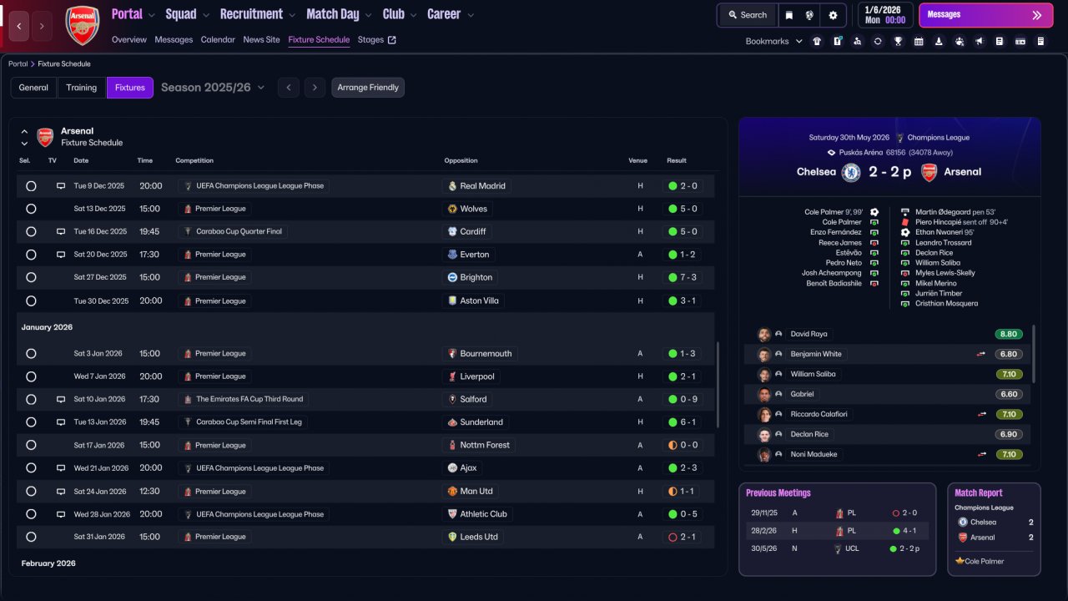Click the substitution arrow icon next to Benjamin White

coord(981,354)
